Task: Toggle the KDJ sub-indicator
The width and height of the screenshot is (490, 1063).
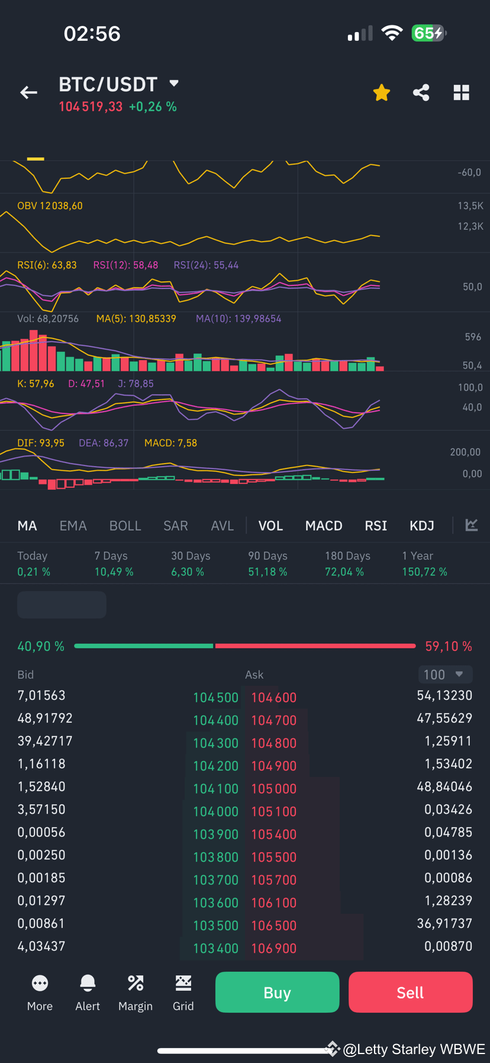Action: coord(422,526)
